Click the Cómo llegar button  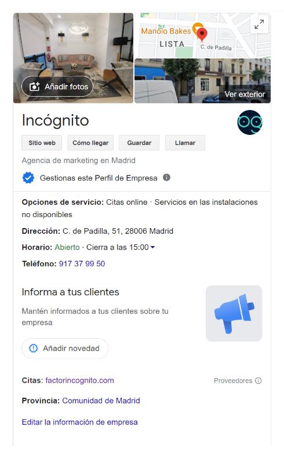point(90,142)
